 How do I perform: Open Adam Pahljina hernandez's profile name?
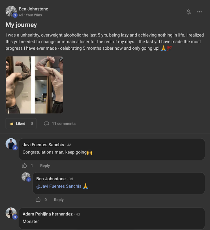(x=48, y=214)
